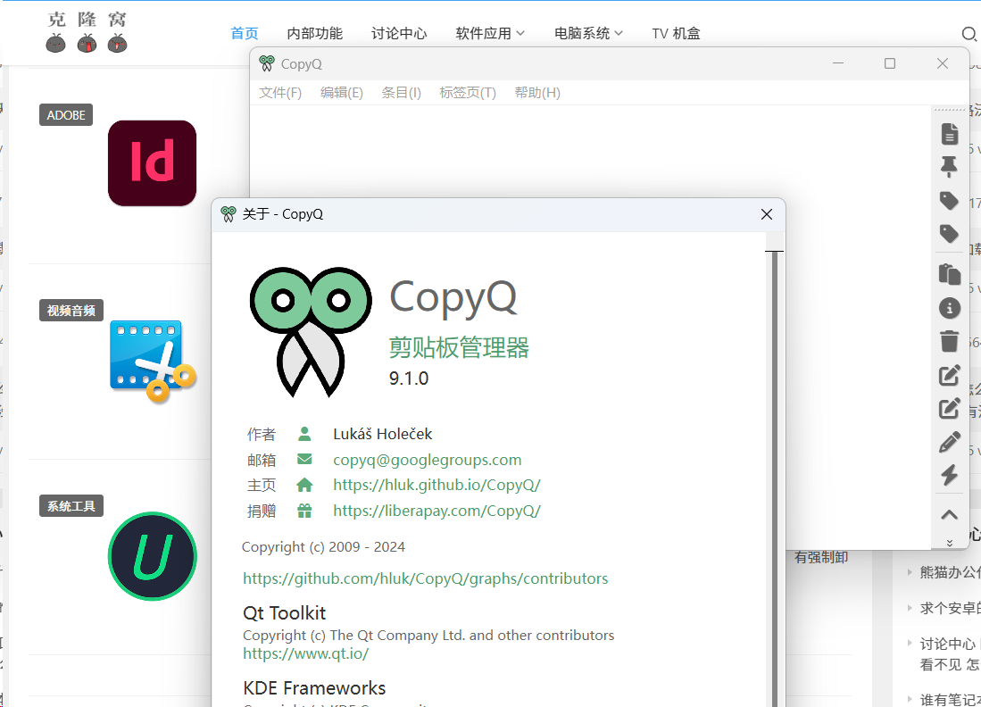Open the hluk.github.io/CopyQ homepage link
Viewport: 981px width, 707px height.
point(436,485)
